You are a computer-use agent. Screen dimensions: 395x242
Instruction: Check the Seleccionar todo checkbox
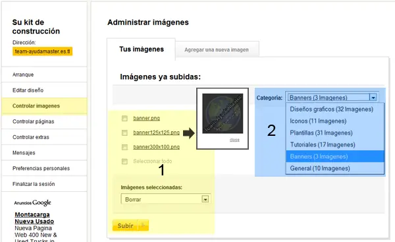click(124, 162)
